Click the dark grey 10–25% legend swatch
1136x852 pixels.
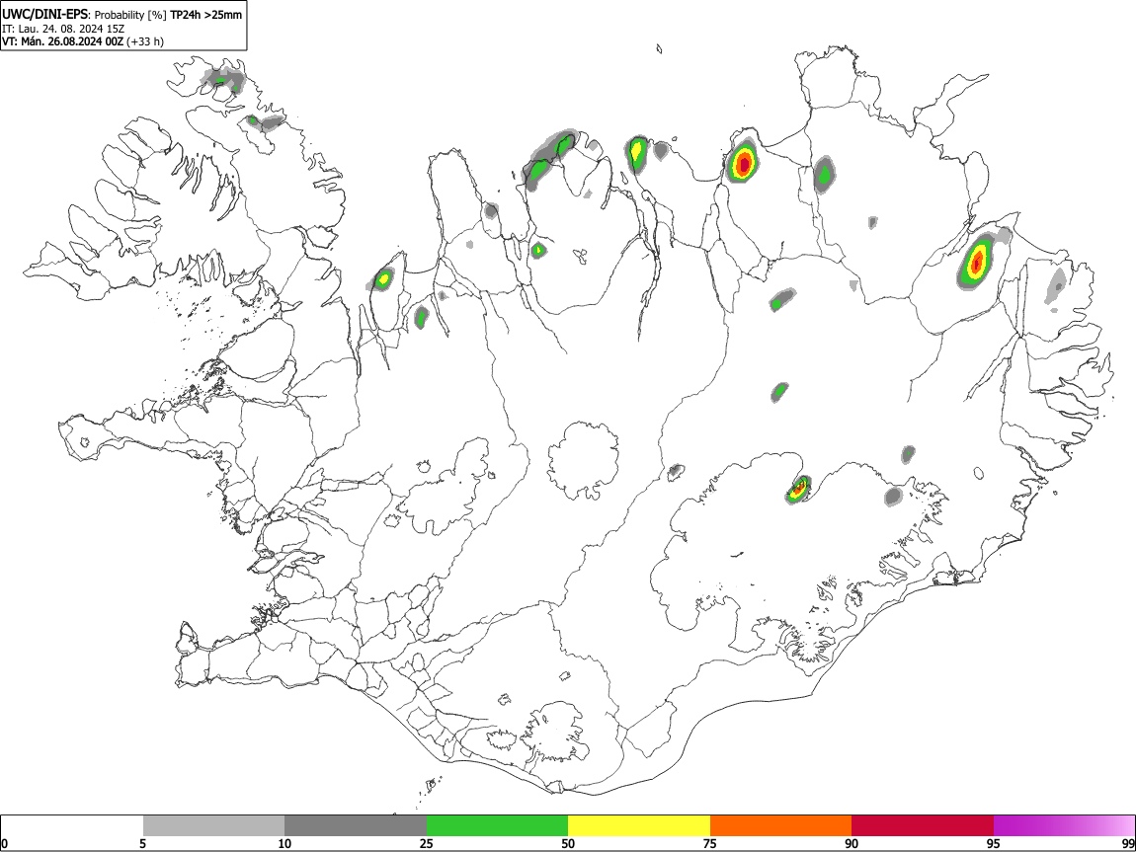(x=356, y=826)
